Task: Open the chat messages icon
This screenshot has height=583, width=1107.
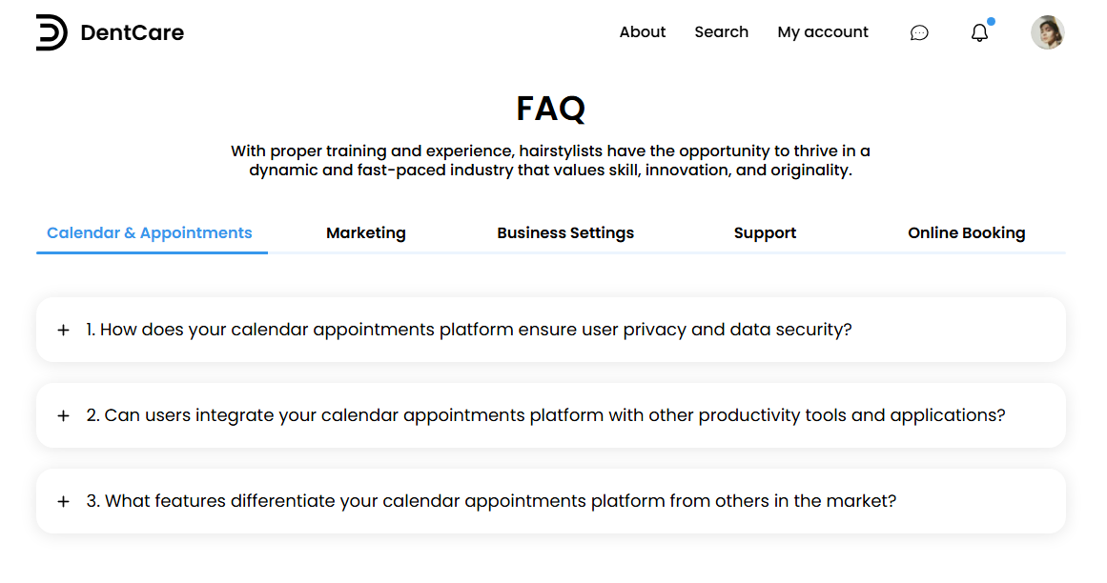Action: (919, 32)
